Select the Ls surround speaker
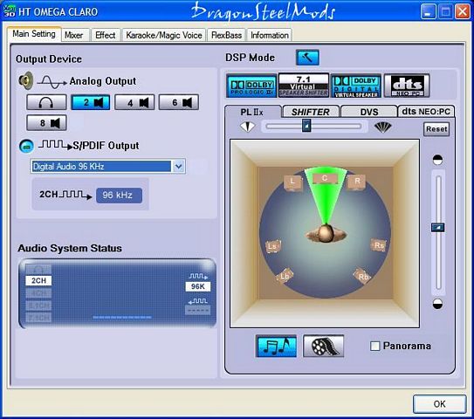The image size is (474, 419). point(272,246)
